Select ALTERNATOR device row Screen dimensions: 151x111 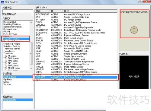click(x=76, y=14)
